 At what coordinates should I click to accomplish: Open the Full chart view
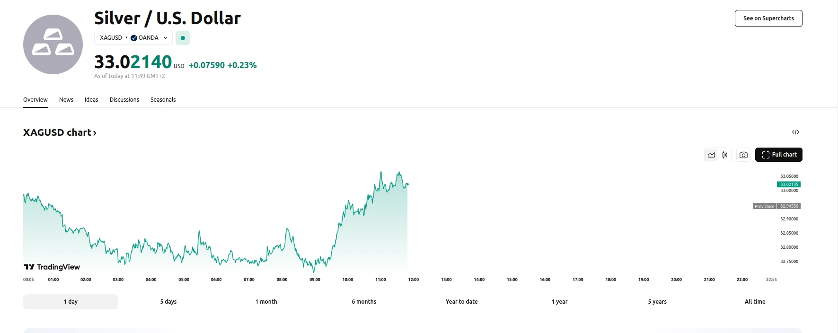(778, 155)
